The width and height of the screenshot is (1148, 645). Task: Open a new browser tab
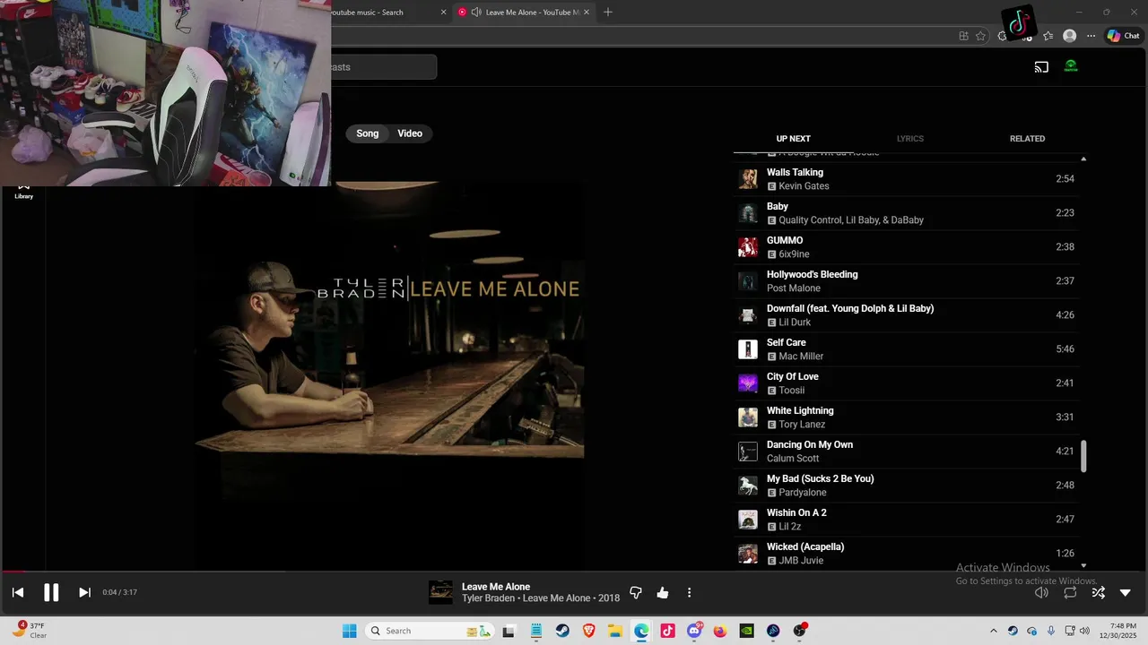[608, 13]
